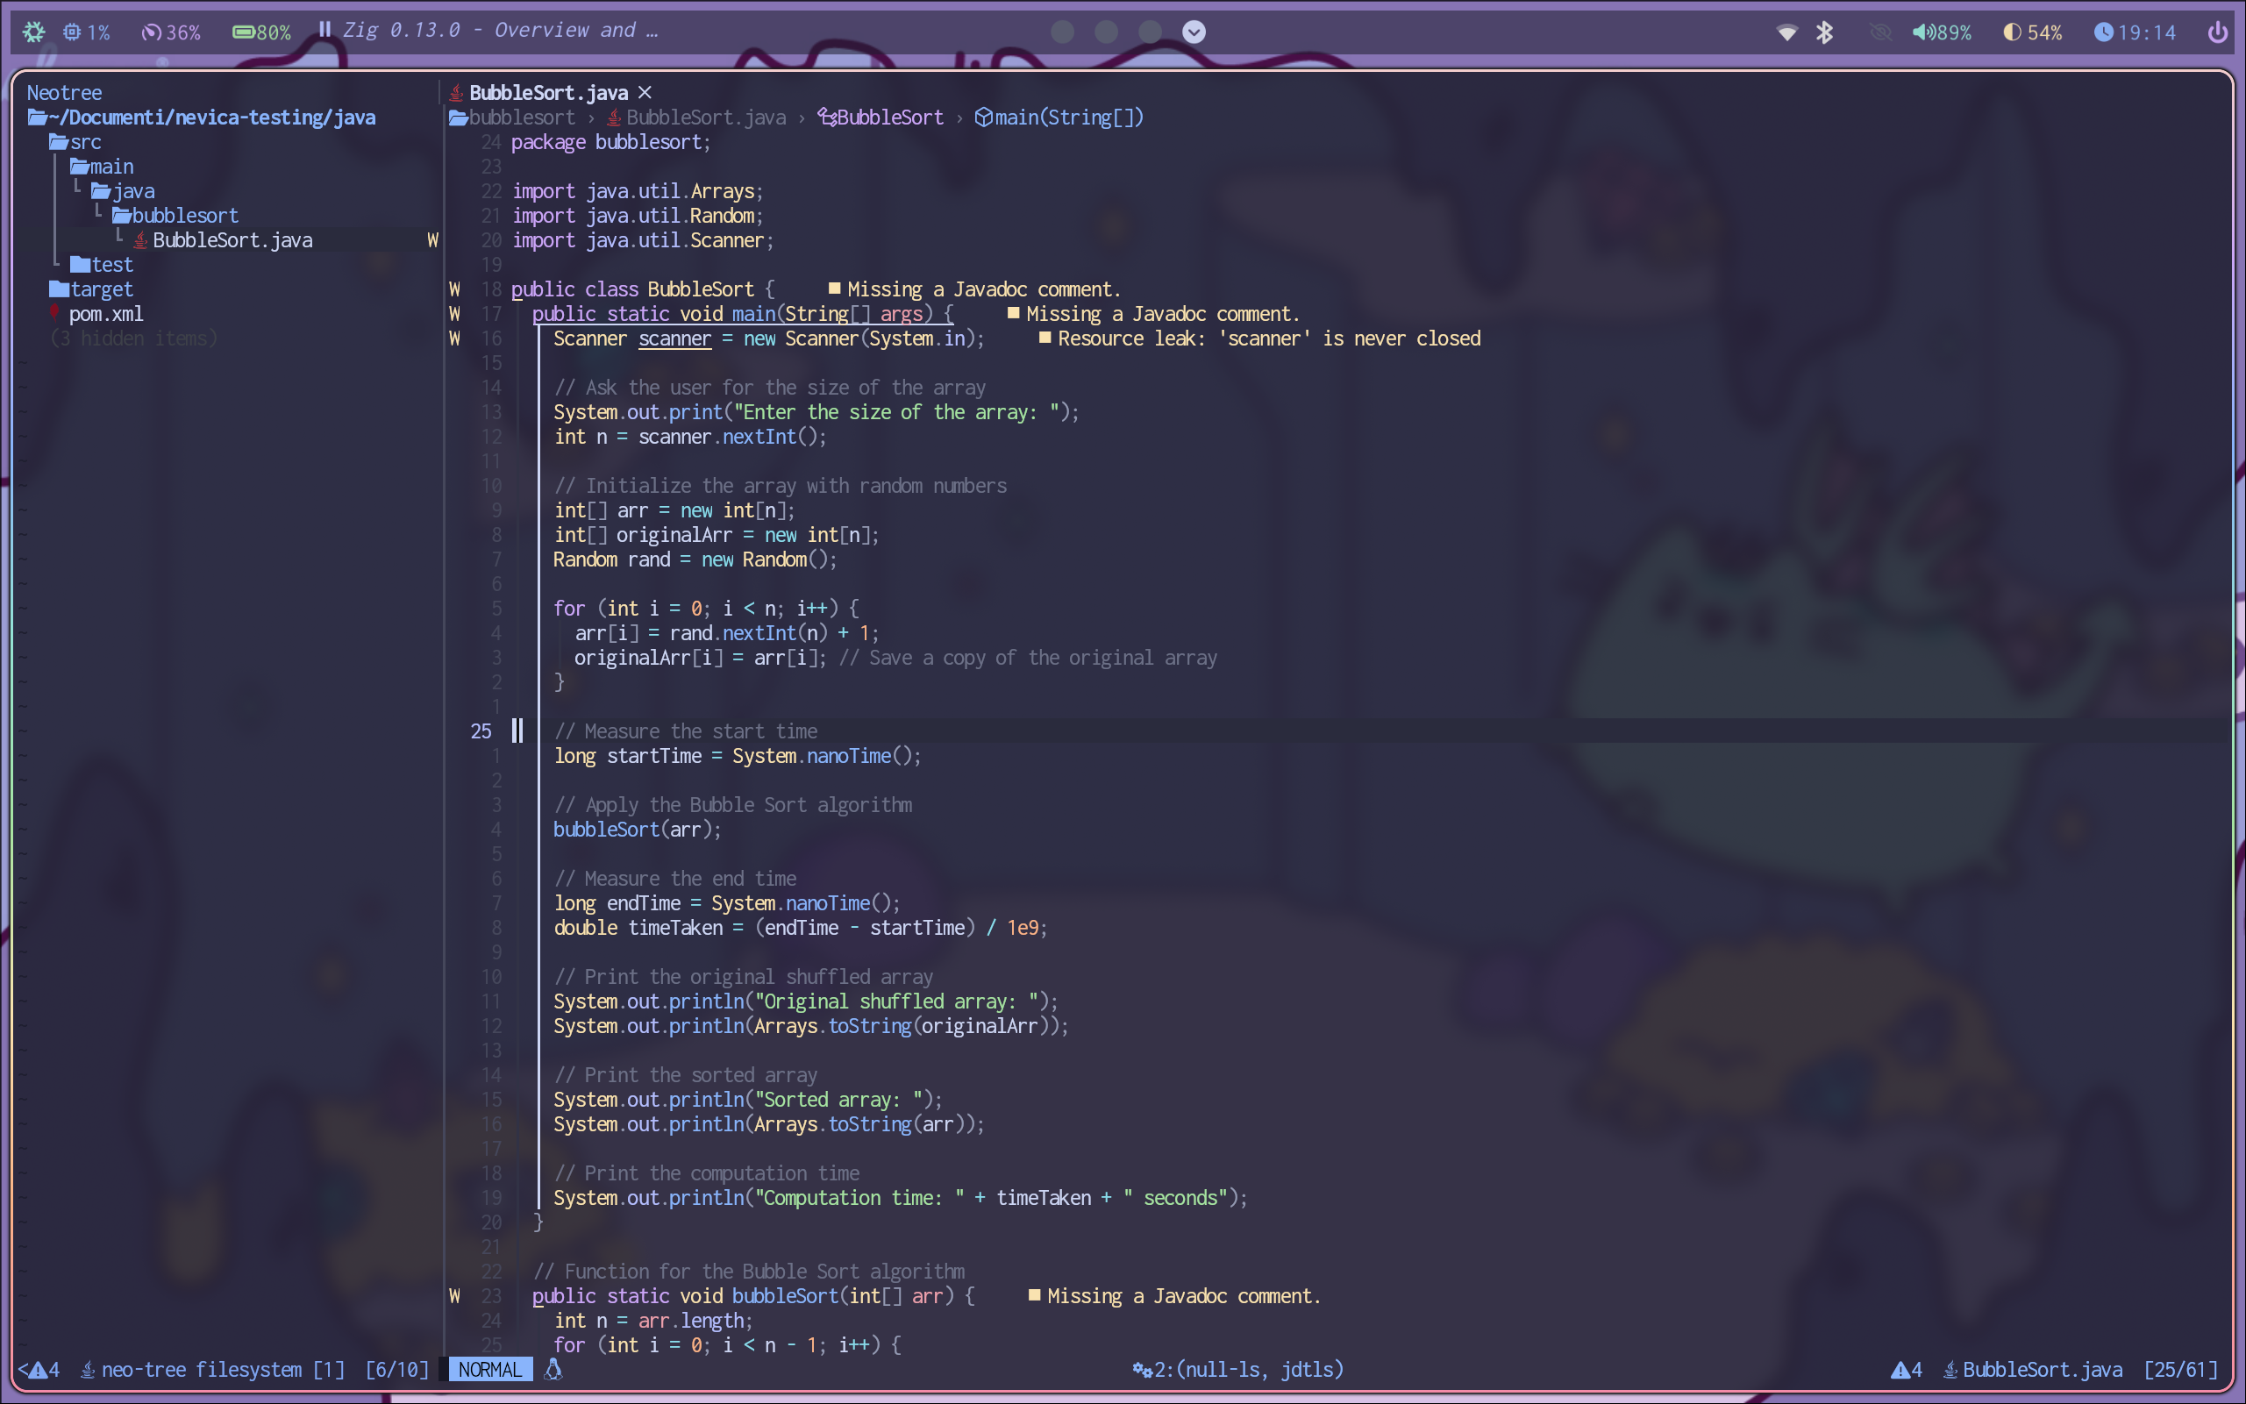Toggle the crossed-out eye idle inhibitor icon

coord(1880,32)
